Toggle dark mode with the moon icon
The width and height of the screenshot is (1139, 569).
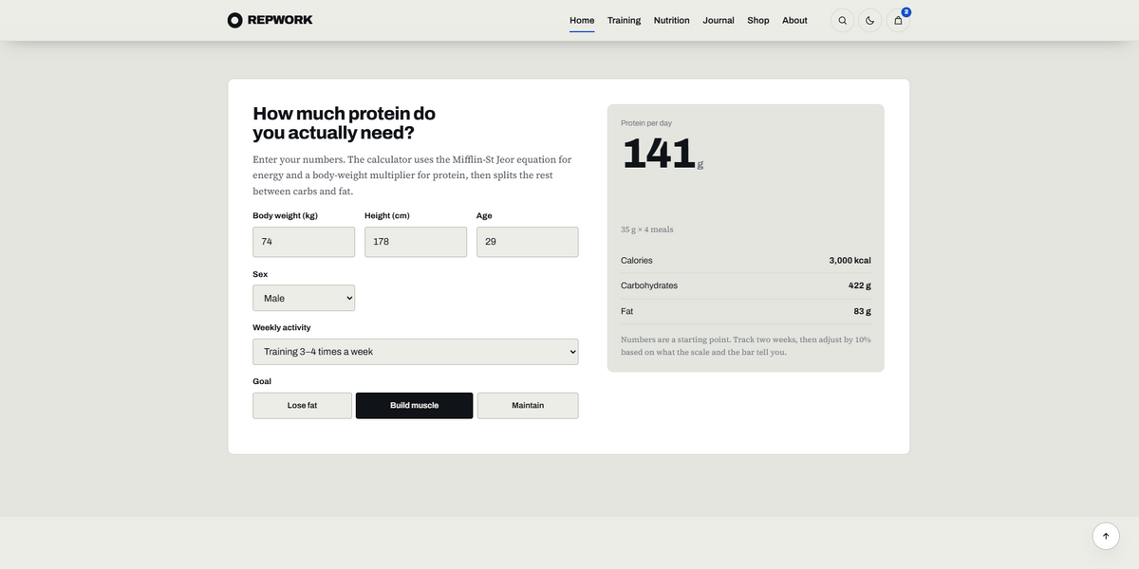click(x=870, y=20)
